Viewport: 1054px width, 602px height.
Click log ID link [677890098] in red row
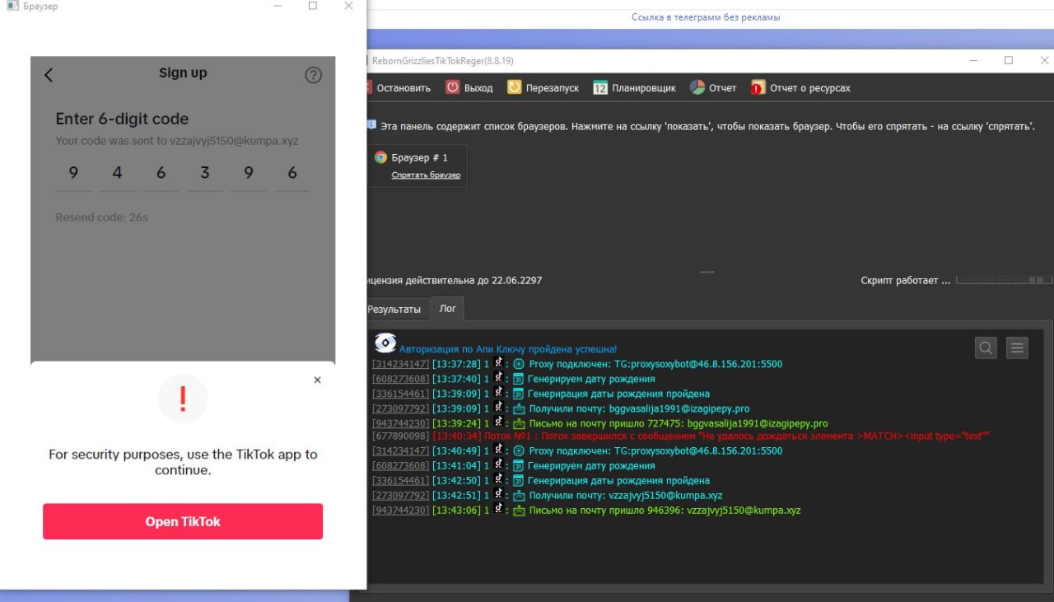[401, 436]
